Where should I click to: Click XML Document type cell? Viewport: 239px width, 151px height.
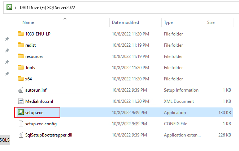[179, 101]
